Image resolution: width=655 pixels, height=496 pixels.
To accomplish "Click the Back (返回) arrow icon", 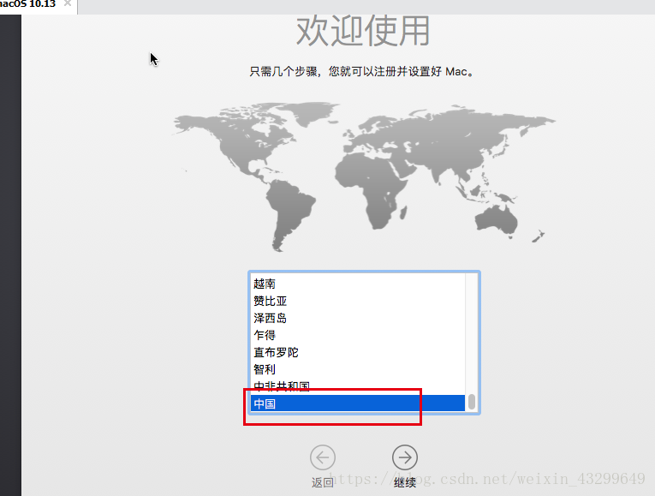I will pos(323,457).
